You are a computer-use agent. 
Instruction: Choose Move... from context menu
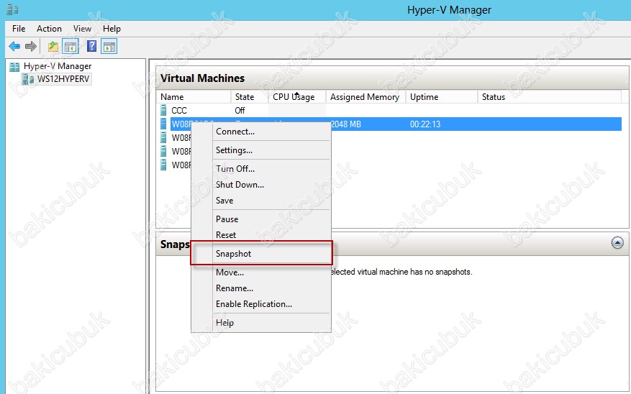(260, 272)
